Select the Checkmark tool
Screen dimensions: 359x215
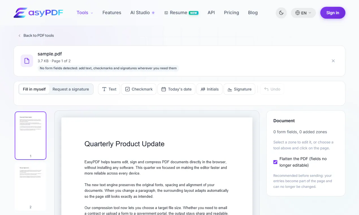139,89
